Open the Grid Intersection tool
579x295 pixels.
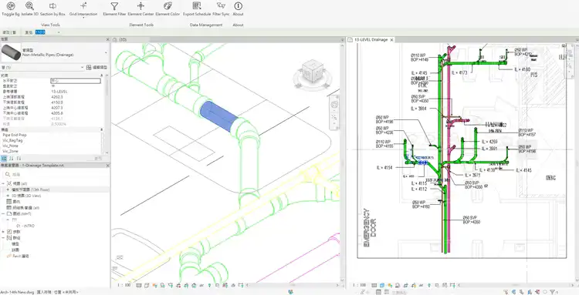tap(83, 8)
